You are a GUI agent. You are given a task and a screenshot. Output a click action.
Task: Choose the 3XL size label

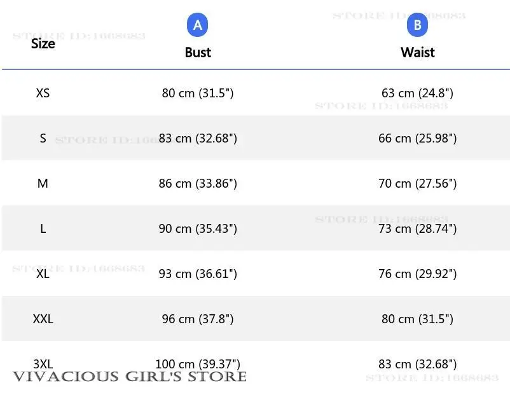coord(43,364)
